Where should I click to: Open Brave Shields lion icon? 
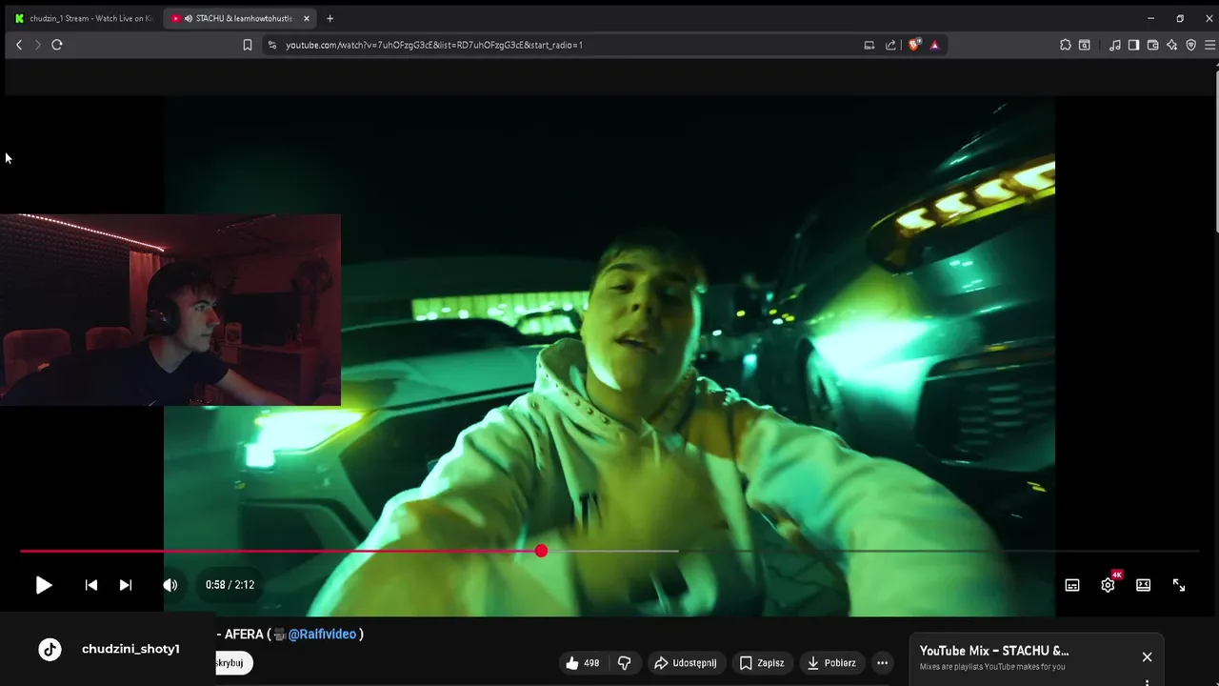click(x=914, y=45)
